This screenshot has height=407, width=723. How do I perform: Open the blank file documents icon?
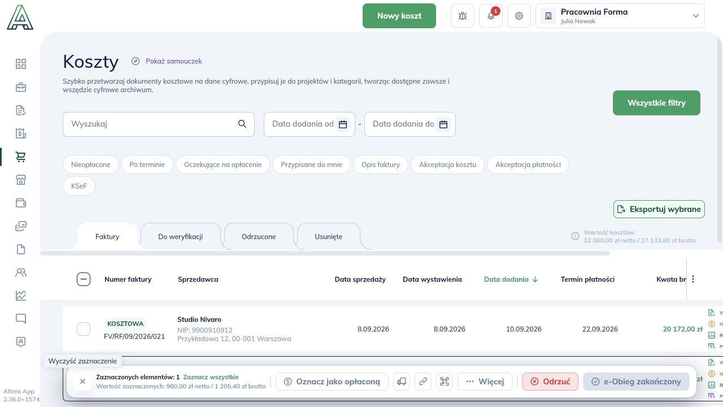pyautogui.click(x=21, y=249)
